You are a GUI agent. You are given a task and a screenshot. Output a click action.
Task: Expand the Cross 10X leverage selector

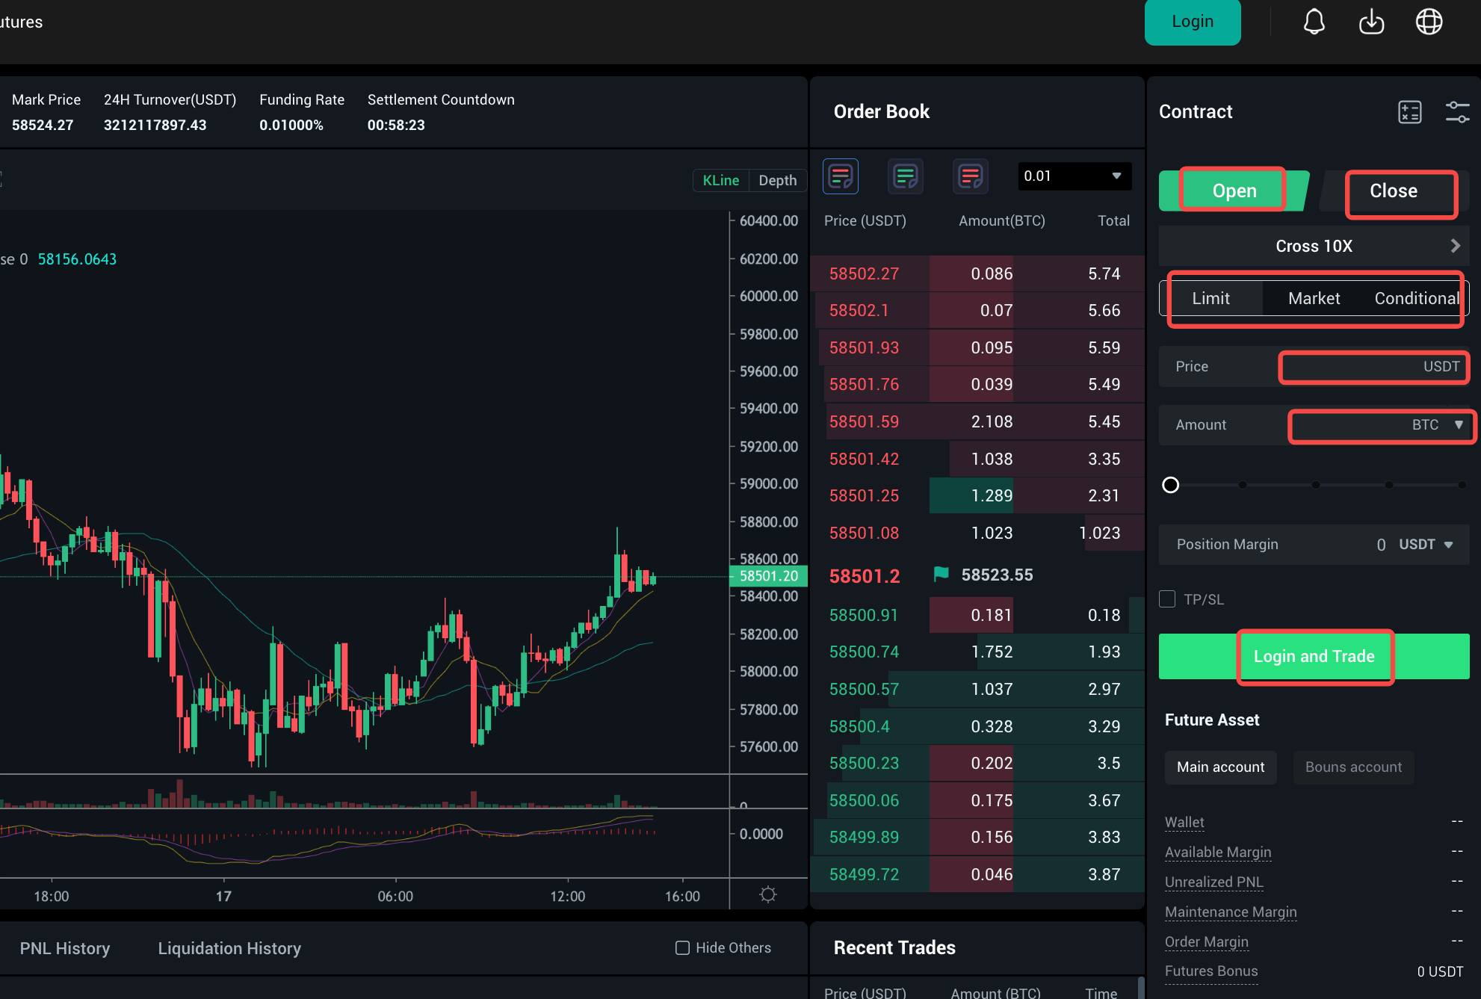(x=1314, y=246)
